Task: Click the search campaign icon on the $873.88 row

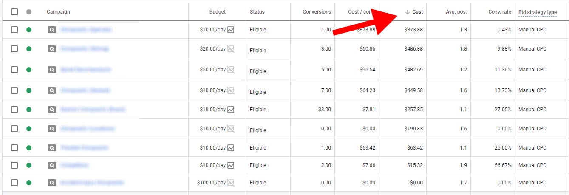Action: [52, 30]
